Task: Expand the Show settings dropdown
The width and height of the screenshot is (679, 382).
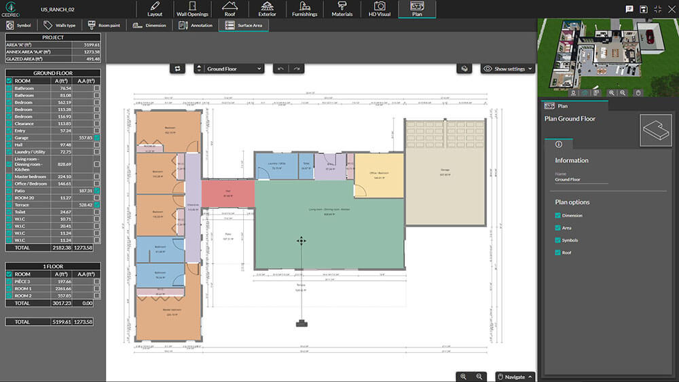Action: point(508,69)
